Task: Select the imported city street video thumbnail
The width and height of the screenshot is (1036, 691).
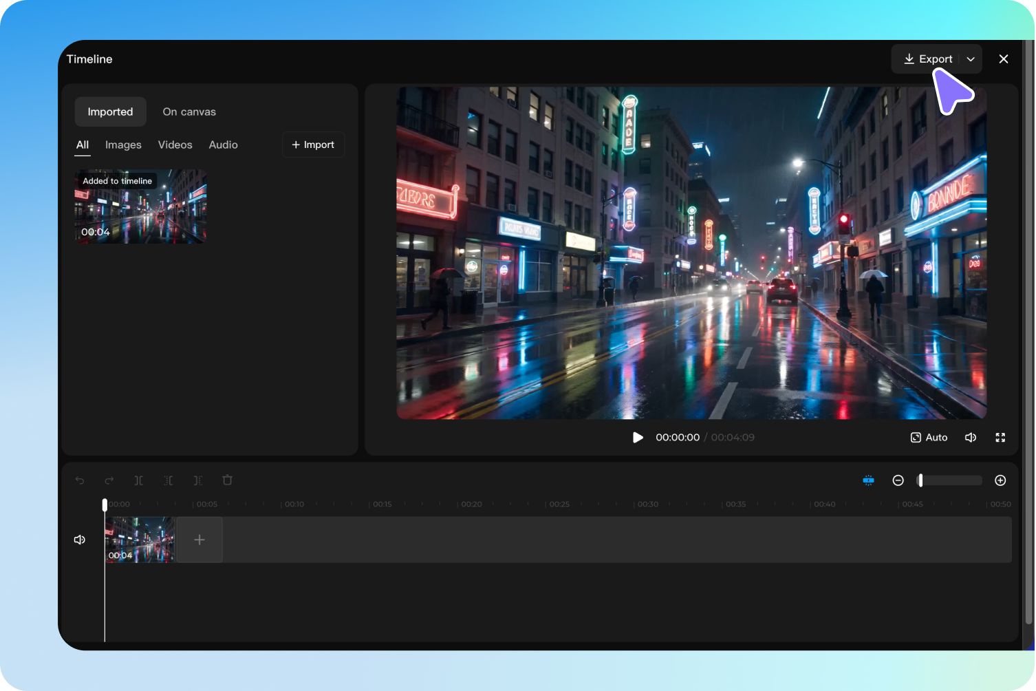Action: click(x=141, y=206)
